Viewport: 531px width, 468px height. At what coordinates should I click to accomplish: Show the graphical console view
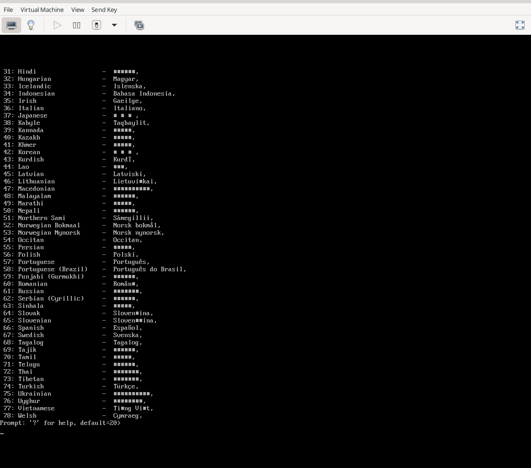tap(11, 25)
